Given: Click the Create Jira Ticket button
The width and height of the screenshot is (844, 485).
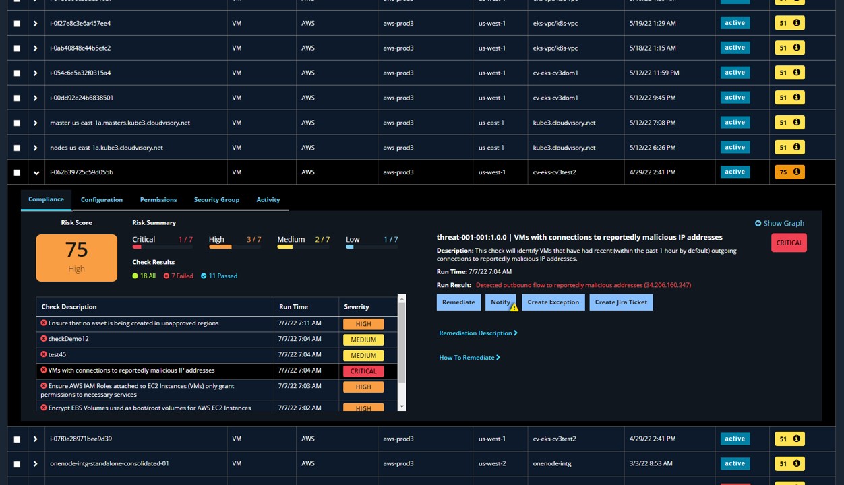Looking at the screenshot, I should click(621, 302).
